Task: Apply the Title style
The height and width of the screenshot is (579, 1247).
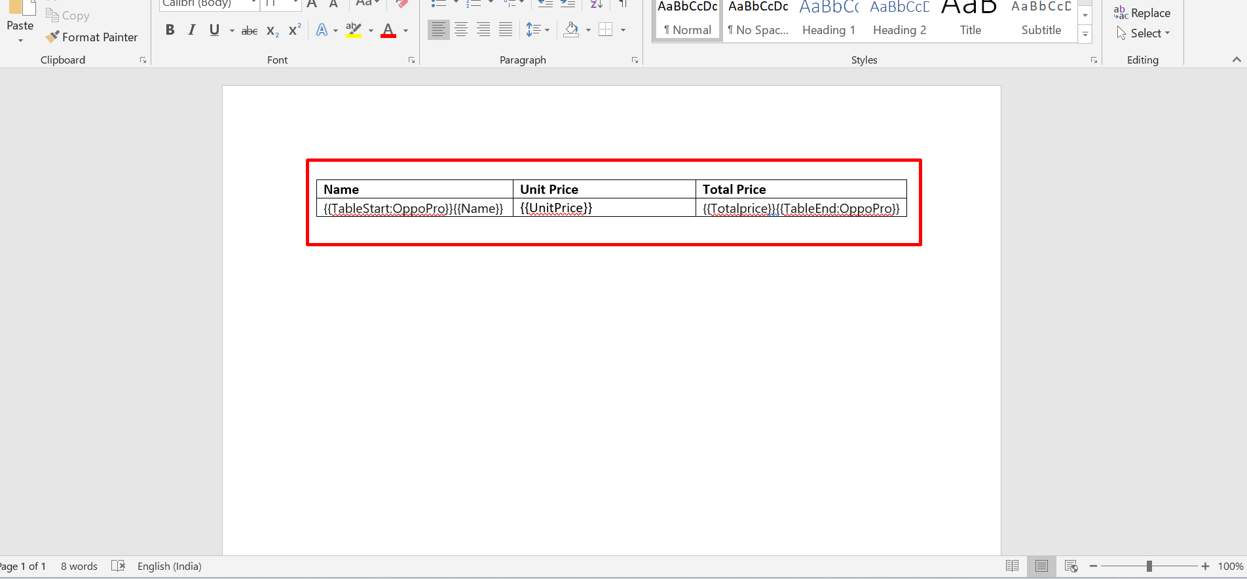Action: pos(970,20)
